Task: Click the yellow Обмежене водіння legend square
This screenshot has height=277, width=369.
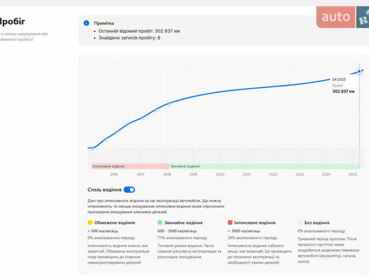Action: (x=90, y=222)
